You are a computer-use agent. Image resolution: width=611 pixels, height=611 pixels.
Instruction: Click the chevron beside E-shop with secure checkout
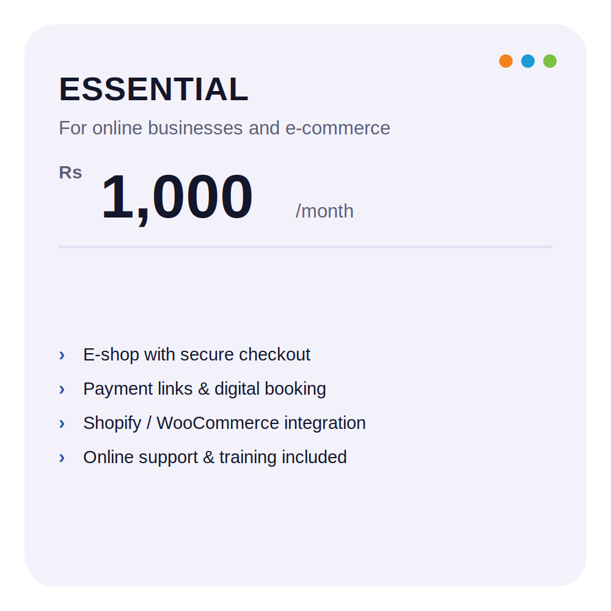coord(62,355)
